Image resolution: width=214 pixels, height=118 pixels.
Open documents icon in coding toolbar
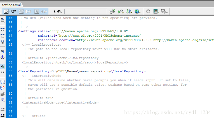[x=3, y=21]
